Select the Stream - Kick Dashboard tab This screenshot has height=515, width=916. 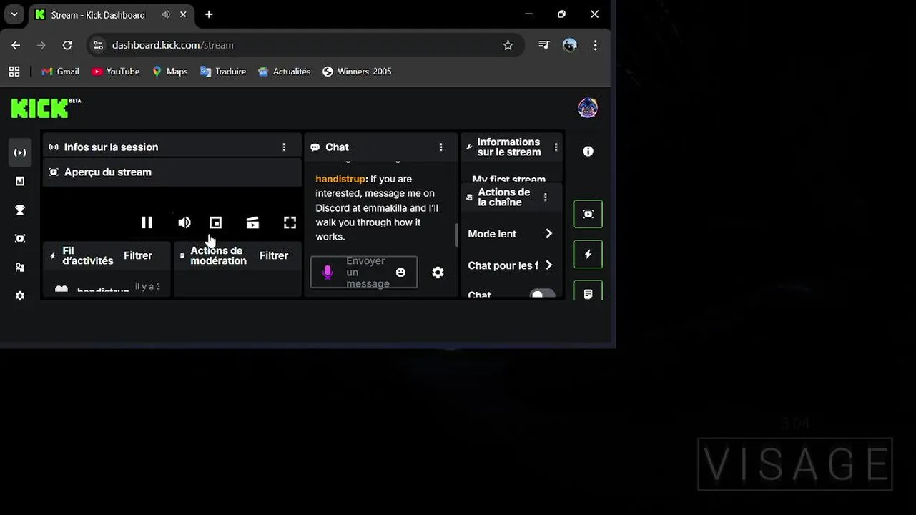[111, 15]
